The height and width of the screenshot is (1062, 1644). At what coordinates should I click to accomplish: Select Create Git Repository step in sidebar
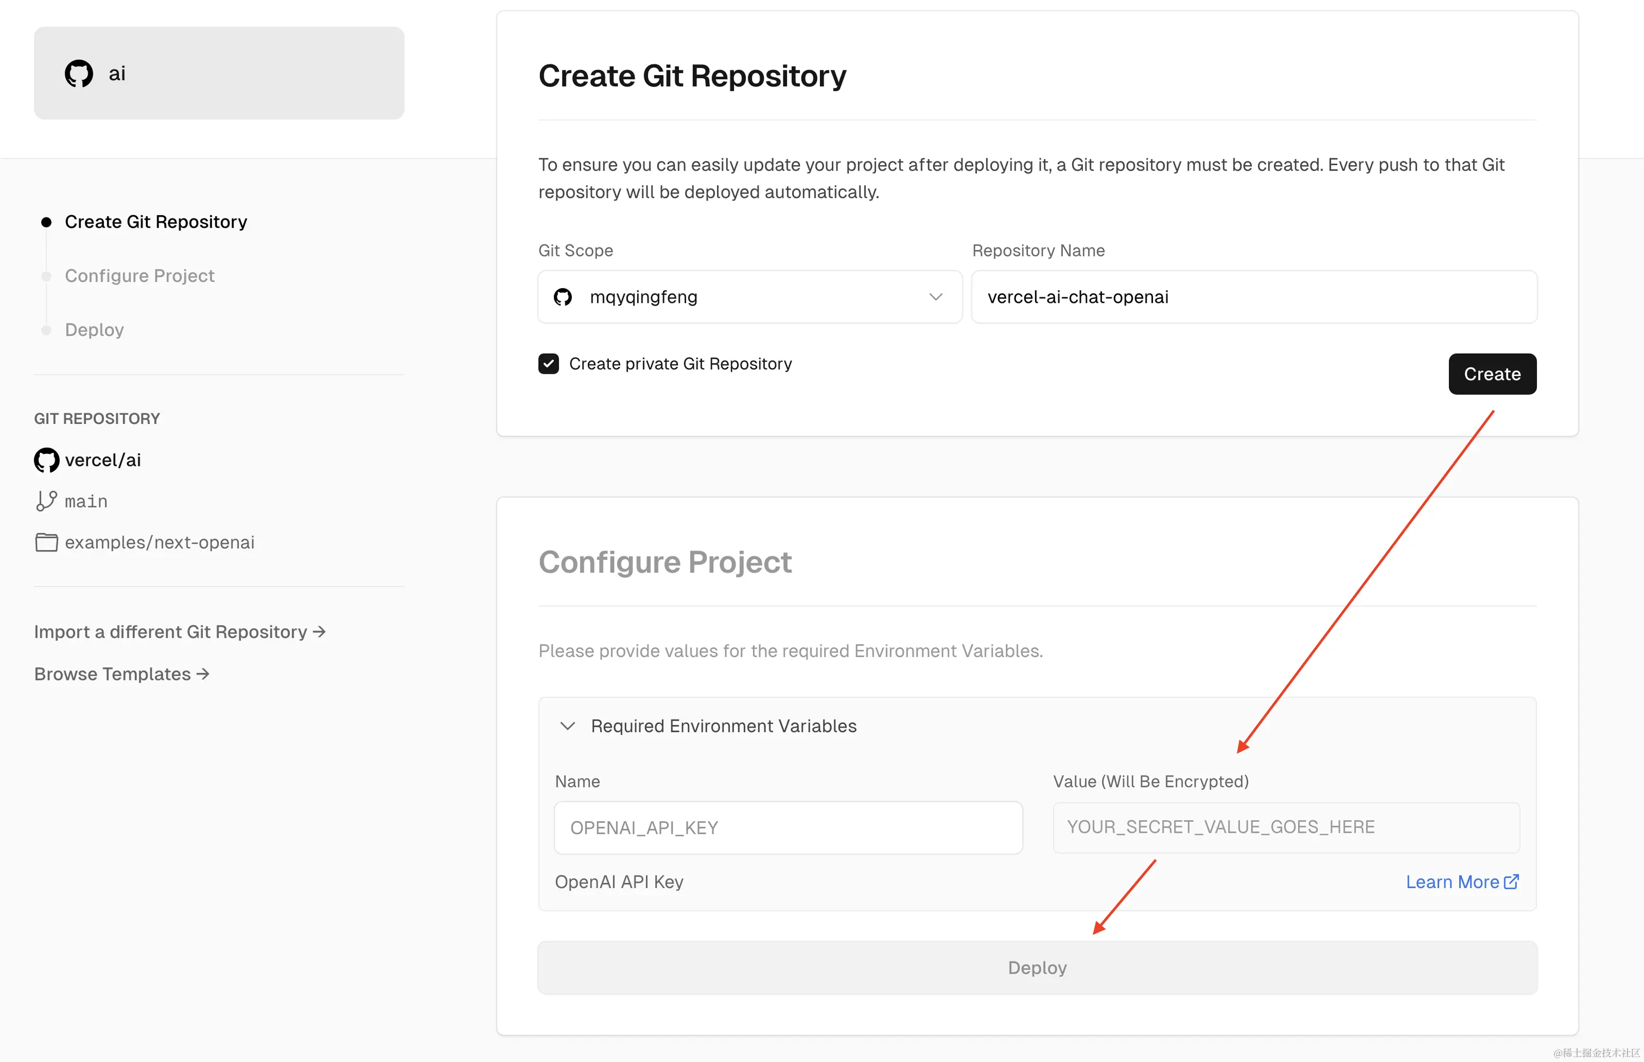(155, 222)
